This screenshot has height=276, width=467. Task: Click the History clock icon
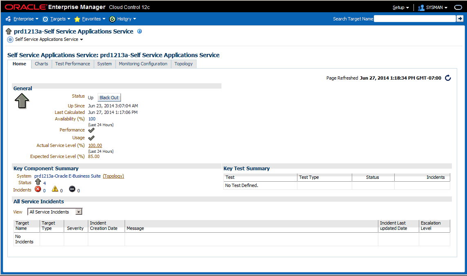point(112,19)
